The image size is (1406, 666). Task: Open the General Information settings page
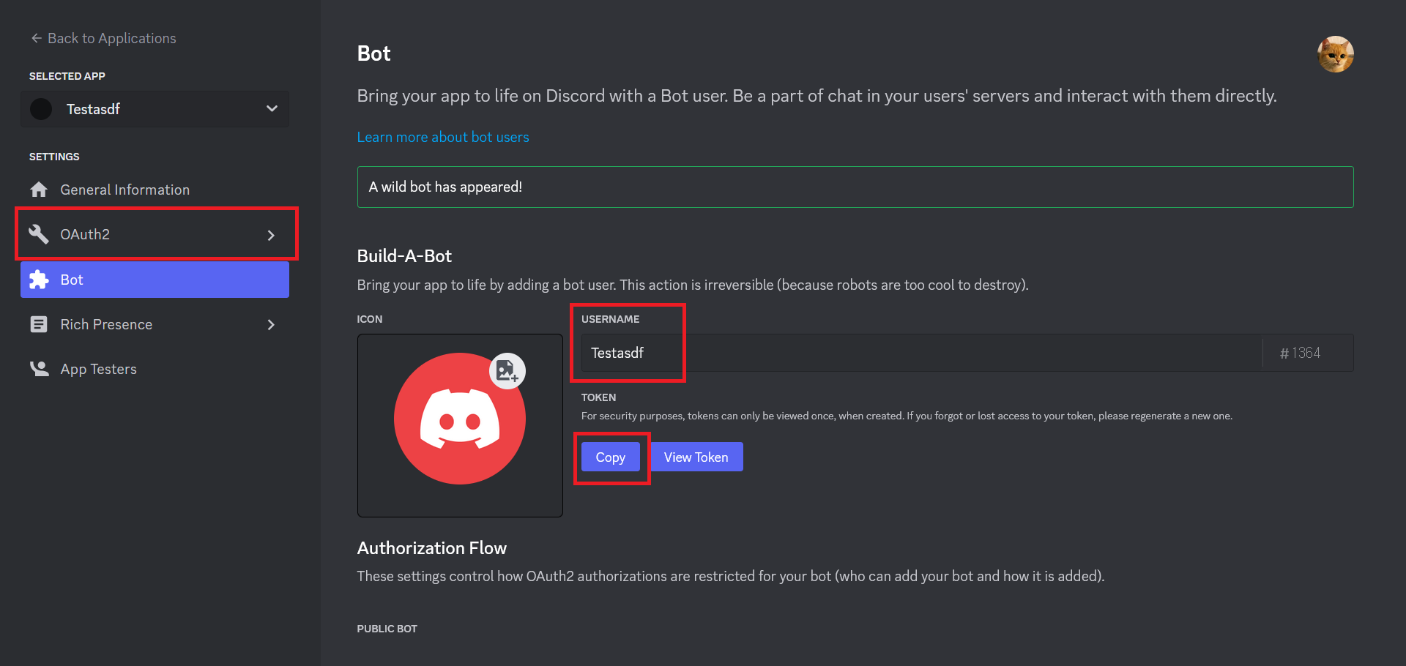(155, 190)
